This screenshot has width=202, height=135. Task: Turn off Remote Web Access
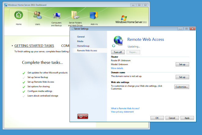[x=118, y=52]
